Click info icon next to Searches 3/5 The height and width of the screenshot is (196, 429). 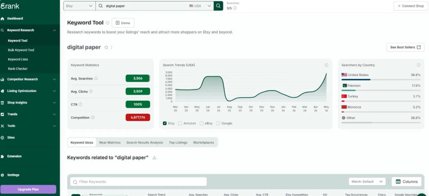point(235,8)
